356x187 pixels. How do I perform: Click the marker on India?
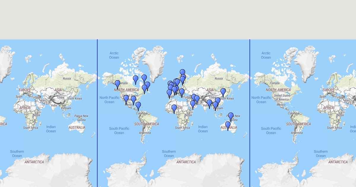(209, 103)
